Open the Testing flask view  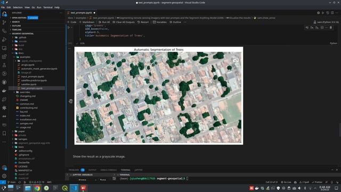[4, 65]
